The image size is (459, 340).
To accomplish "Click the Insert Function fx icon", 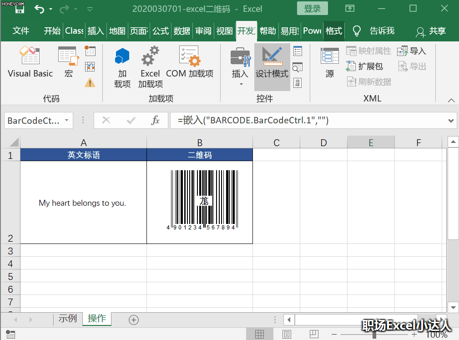I will click(155, 120).
